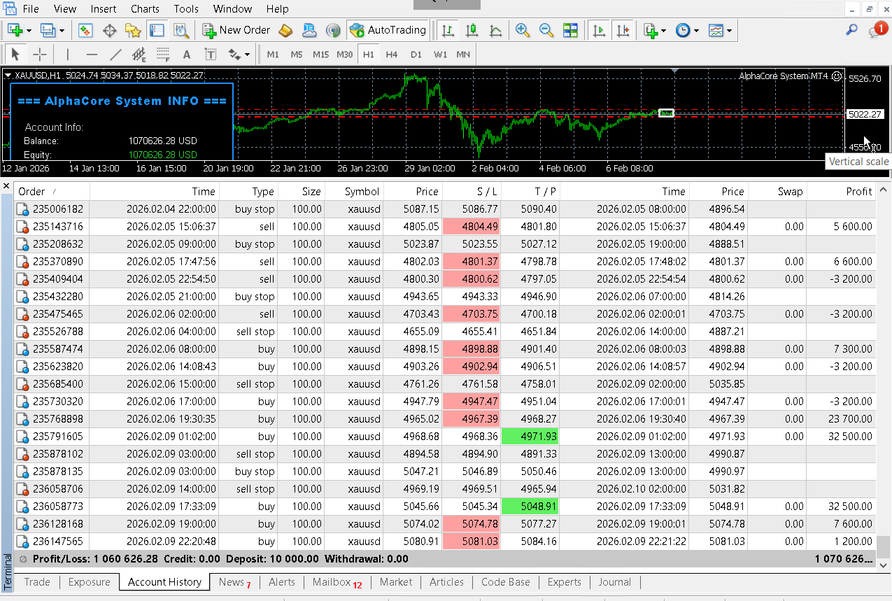
Task: Select the H4 timeframe button
Action: pyautogui.click(x=392, y=55)
